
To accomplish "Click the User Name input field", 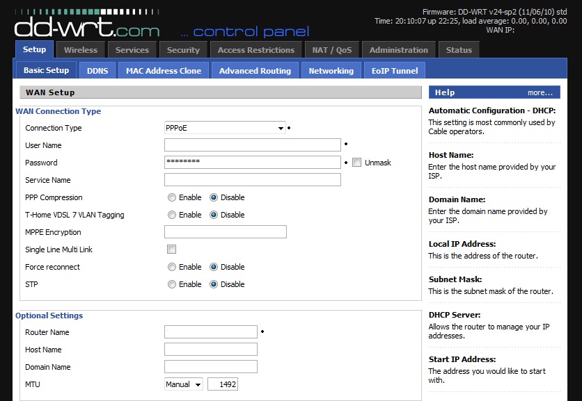I will pyautogui.click(x=253, y=145).
